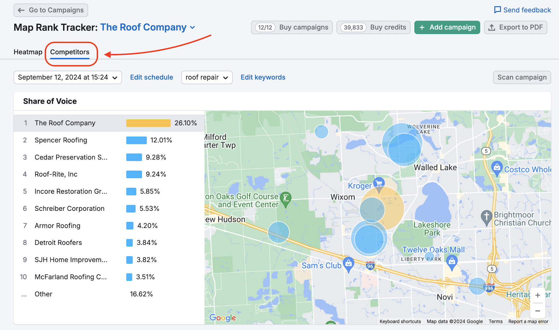The height and width of the screenshot is (330, 559).
Task: Click the plus icon on Add campaign
Action: (422, 27)
